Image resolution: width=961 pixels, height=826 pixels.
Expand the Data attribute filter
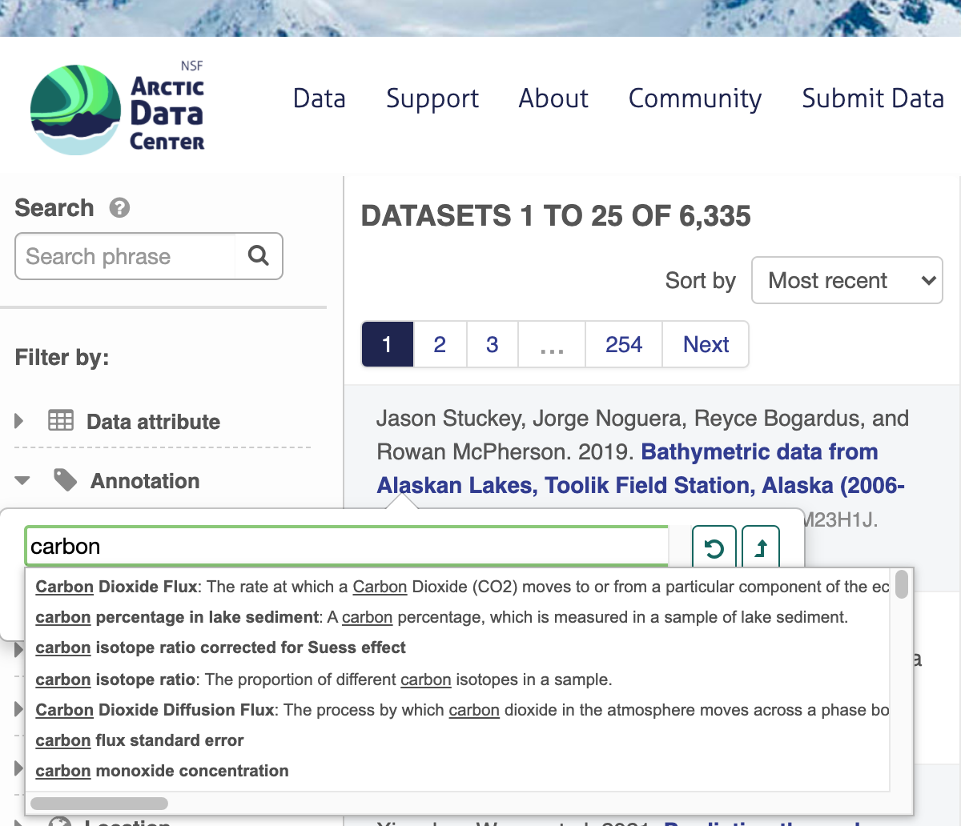pyautogui.click(x=20, y=421)
